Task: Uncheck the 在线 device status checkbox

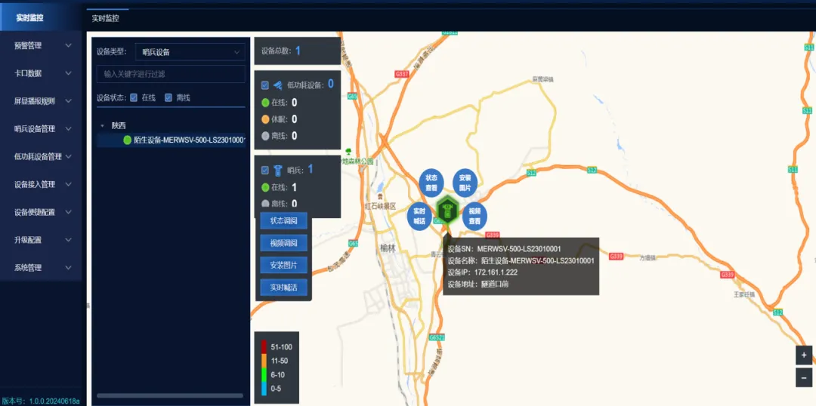Action: pos(134,97)
